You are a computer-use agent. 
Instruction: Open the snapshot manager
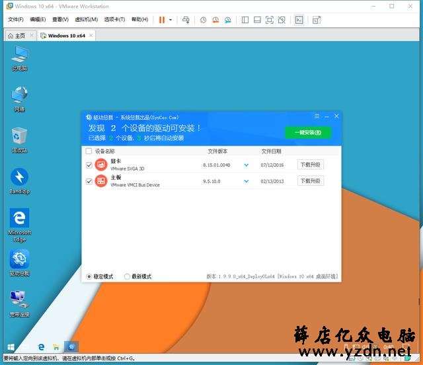pyautogui.click(x=227, y=20)
